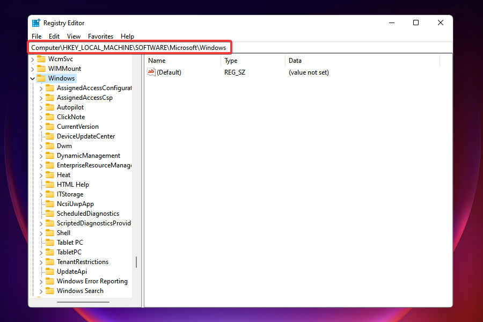This screenshot has height=322, width=483.
Task: Click the (value not set) data cell
Action: [x=309, y=72]
